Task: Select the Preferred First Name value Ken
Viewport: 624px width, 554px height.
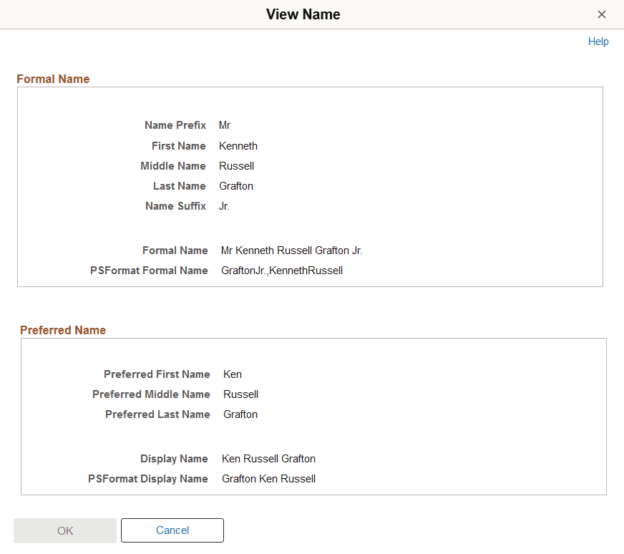Action: [x=232, y=374]
